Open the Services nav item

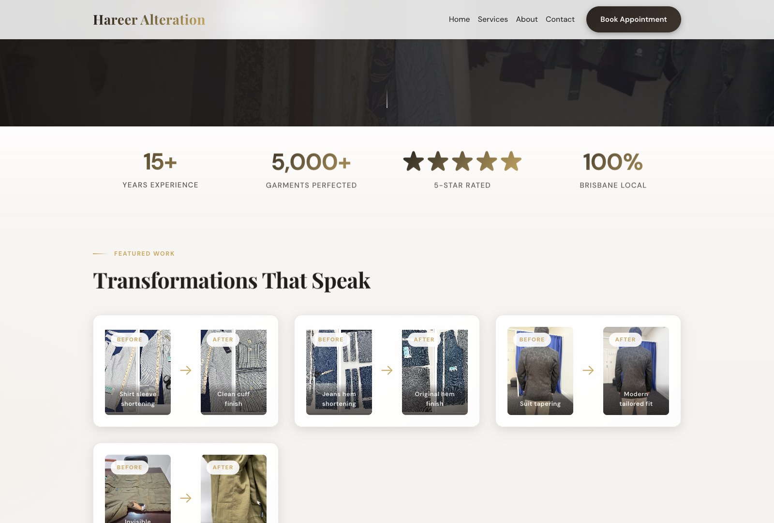click(492, 19)
